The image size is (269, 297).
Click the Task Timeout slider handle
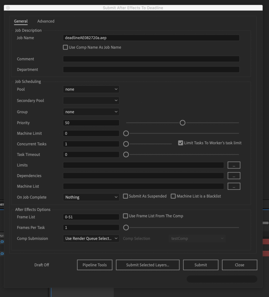point(126,155)
